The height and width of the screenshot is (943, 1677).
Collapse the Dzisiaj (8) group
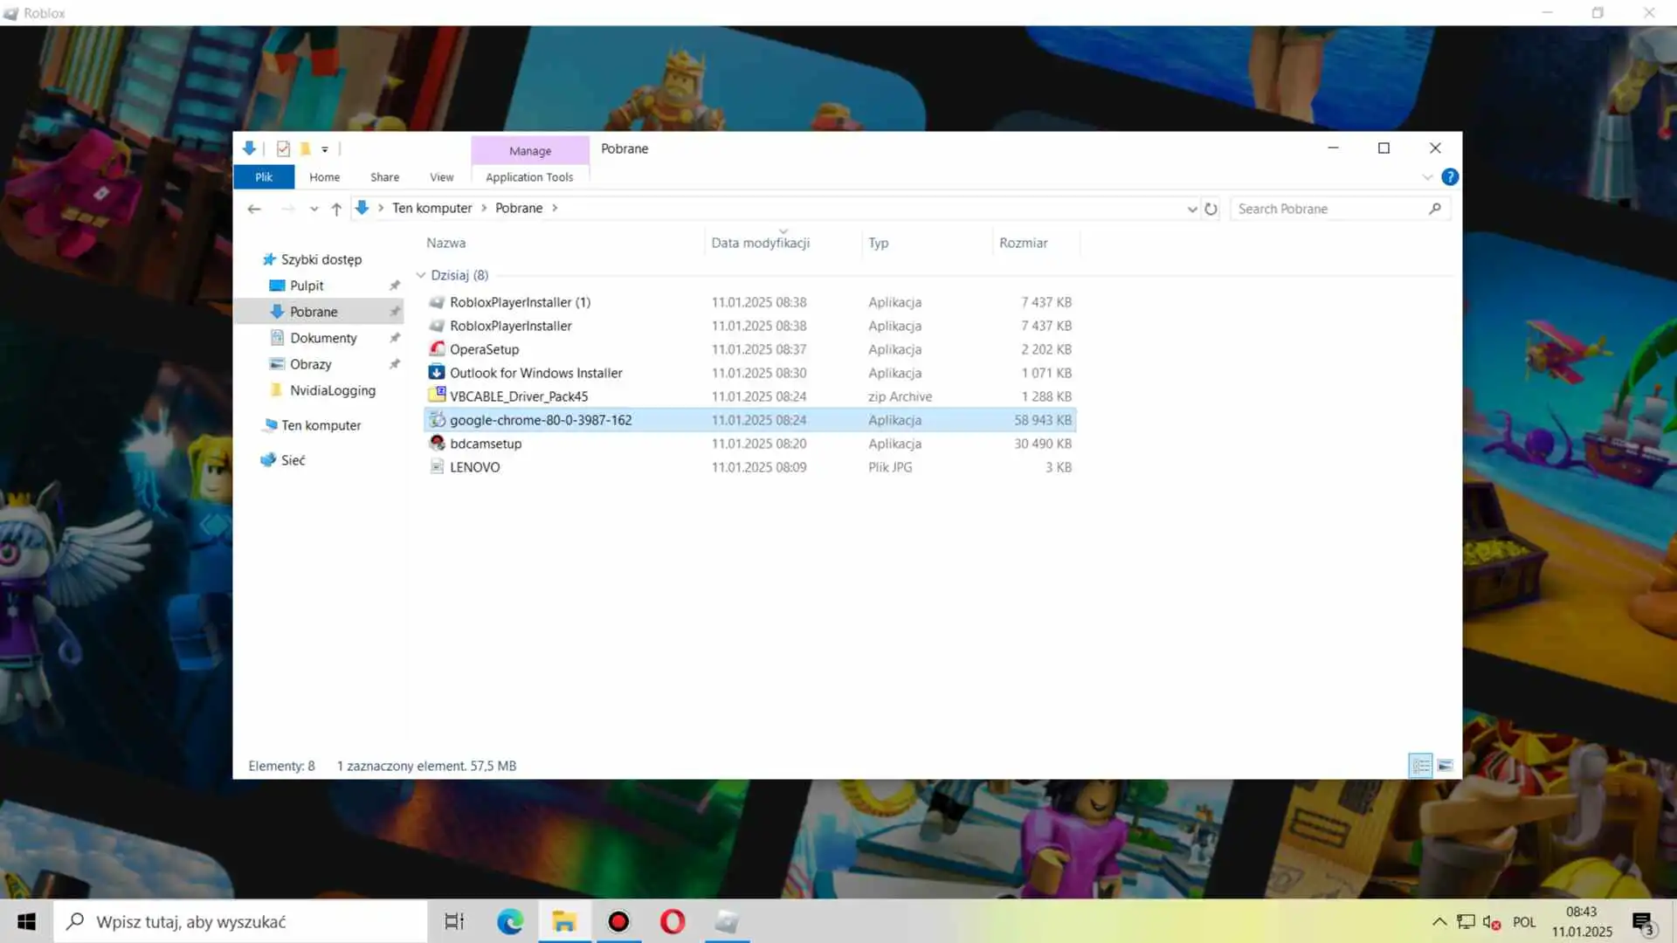[421, 275]
